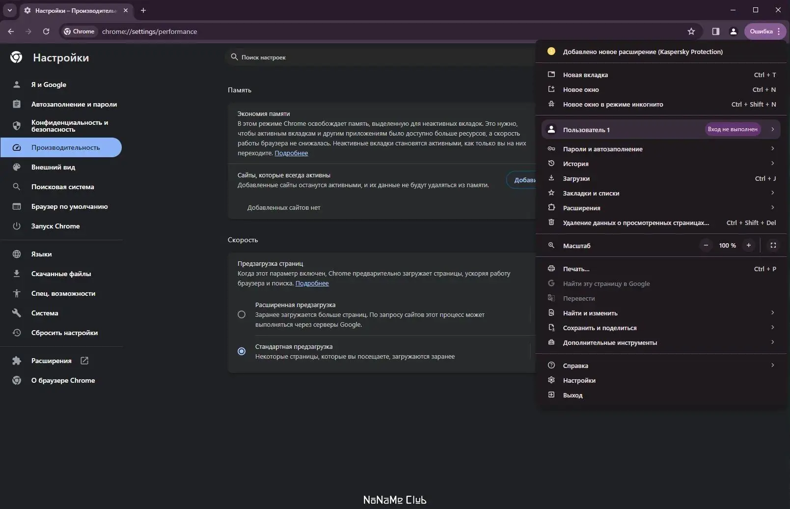Viewport: 790px width, 509px height.
Task: Expand the Справка submenu arrow
Action: 772,366
